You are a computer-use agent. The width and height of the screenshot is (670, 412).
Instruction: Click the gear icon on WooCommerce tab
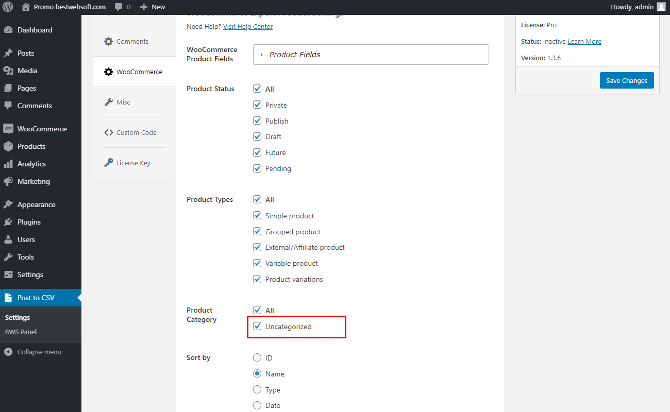108,72
